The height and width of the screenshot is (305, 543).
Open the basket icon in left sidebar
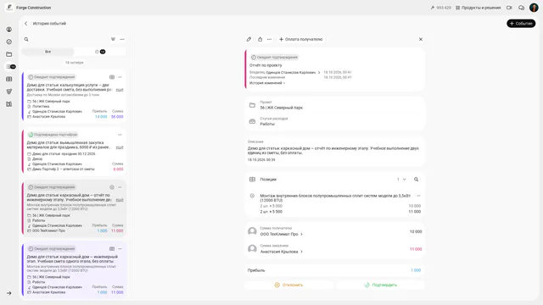pyautogui.click(x=9, y=91)
